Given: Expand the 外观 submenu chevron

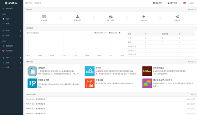Looking at the screenshot, I should [x=21, y=36].
